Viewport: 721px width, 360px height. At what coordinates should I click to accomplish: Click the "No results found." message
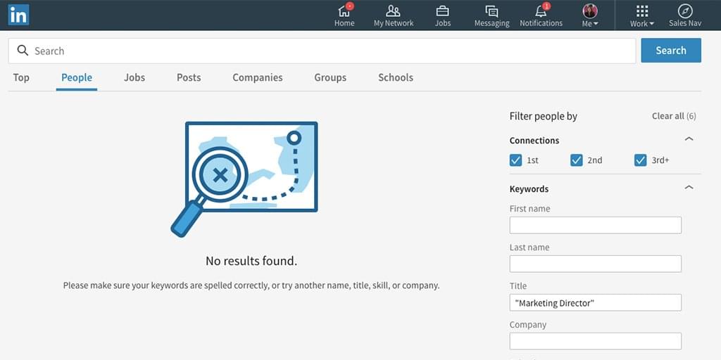(x=251, y=262)
